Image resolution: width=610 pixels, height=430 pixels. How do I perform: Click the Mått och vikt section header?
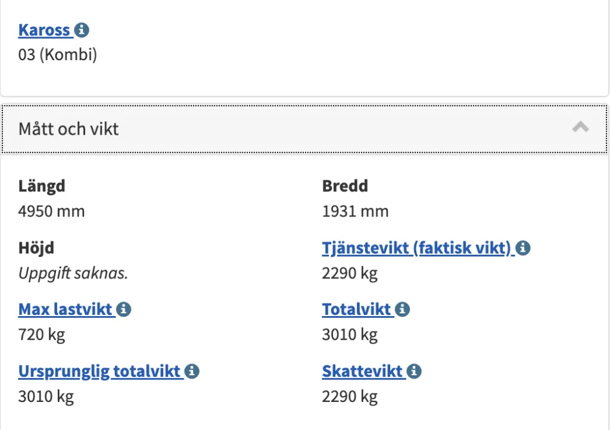click(x=69, y=129)
